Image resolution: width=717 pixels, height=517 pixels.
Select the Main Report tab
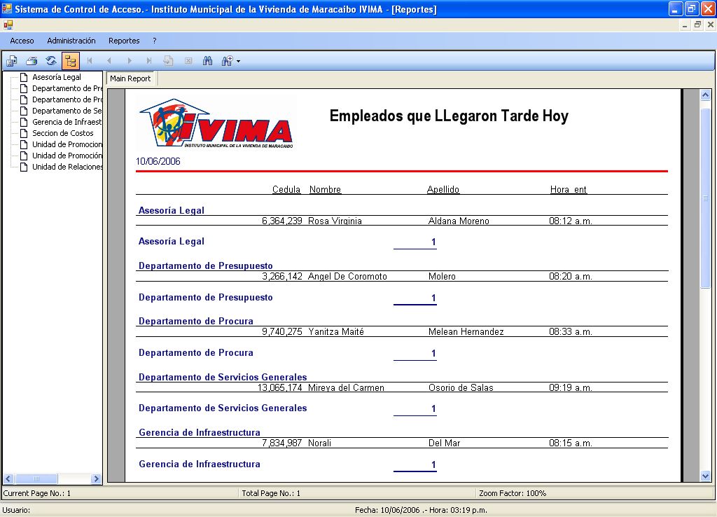[x=130, y=78]
